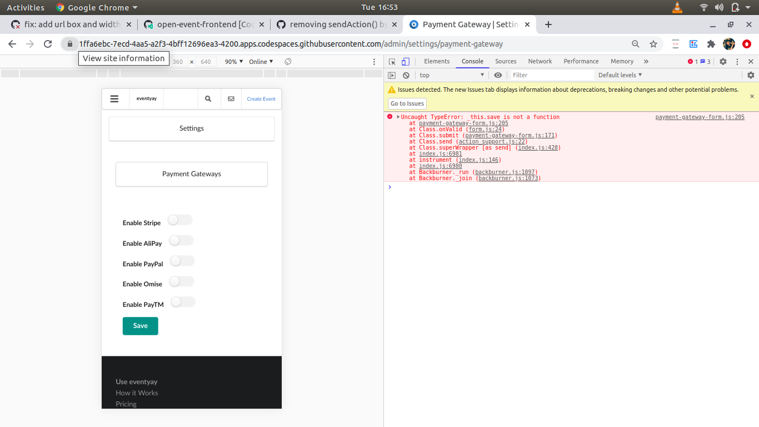Clear the console using the clear icon

(406, 75)
